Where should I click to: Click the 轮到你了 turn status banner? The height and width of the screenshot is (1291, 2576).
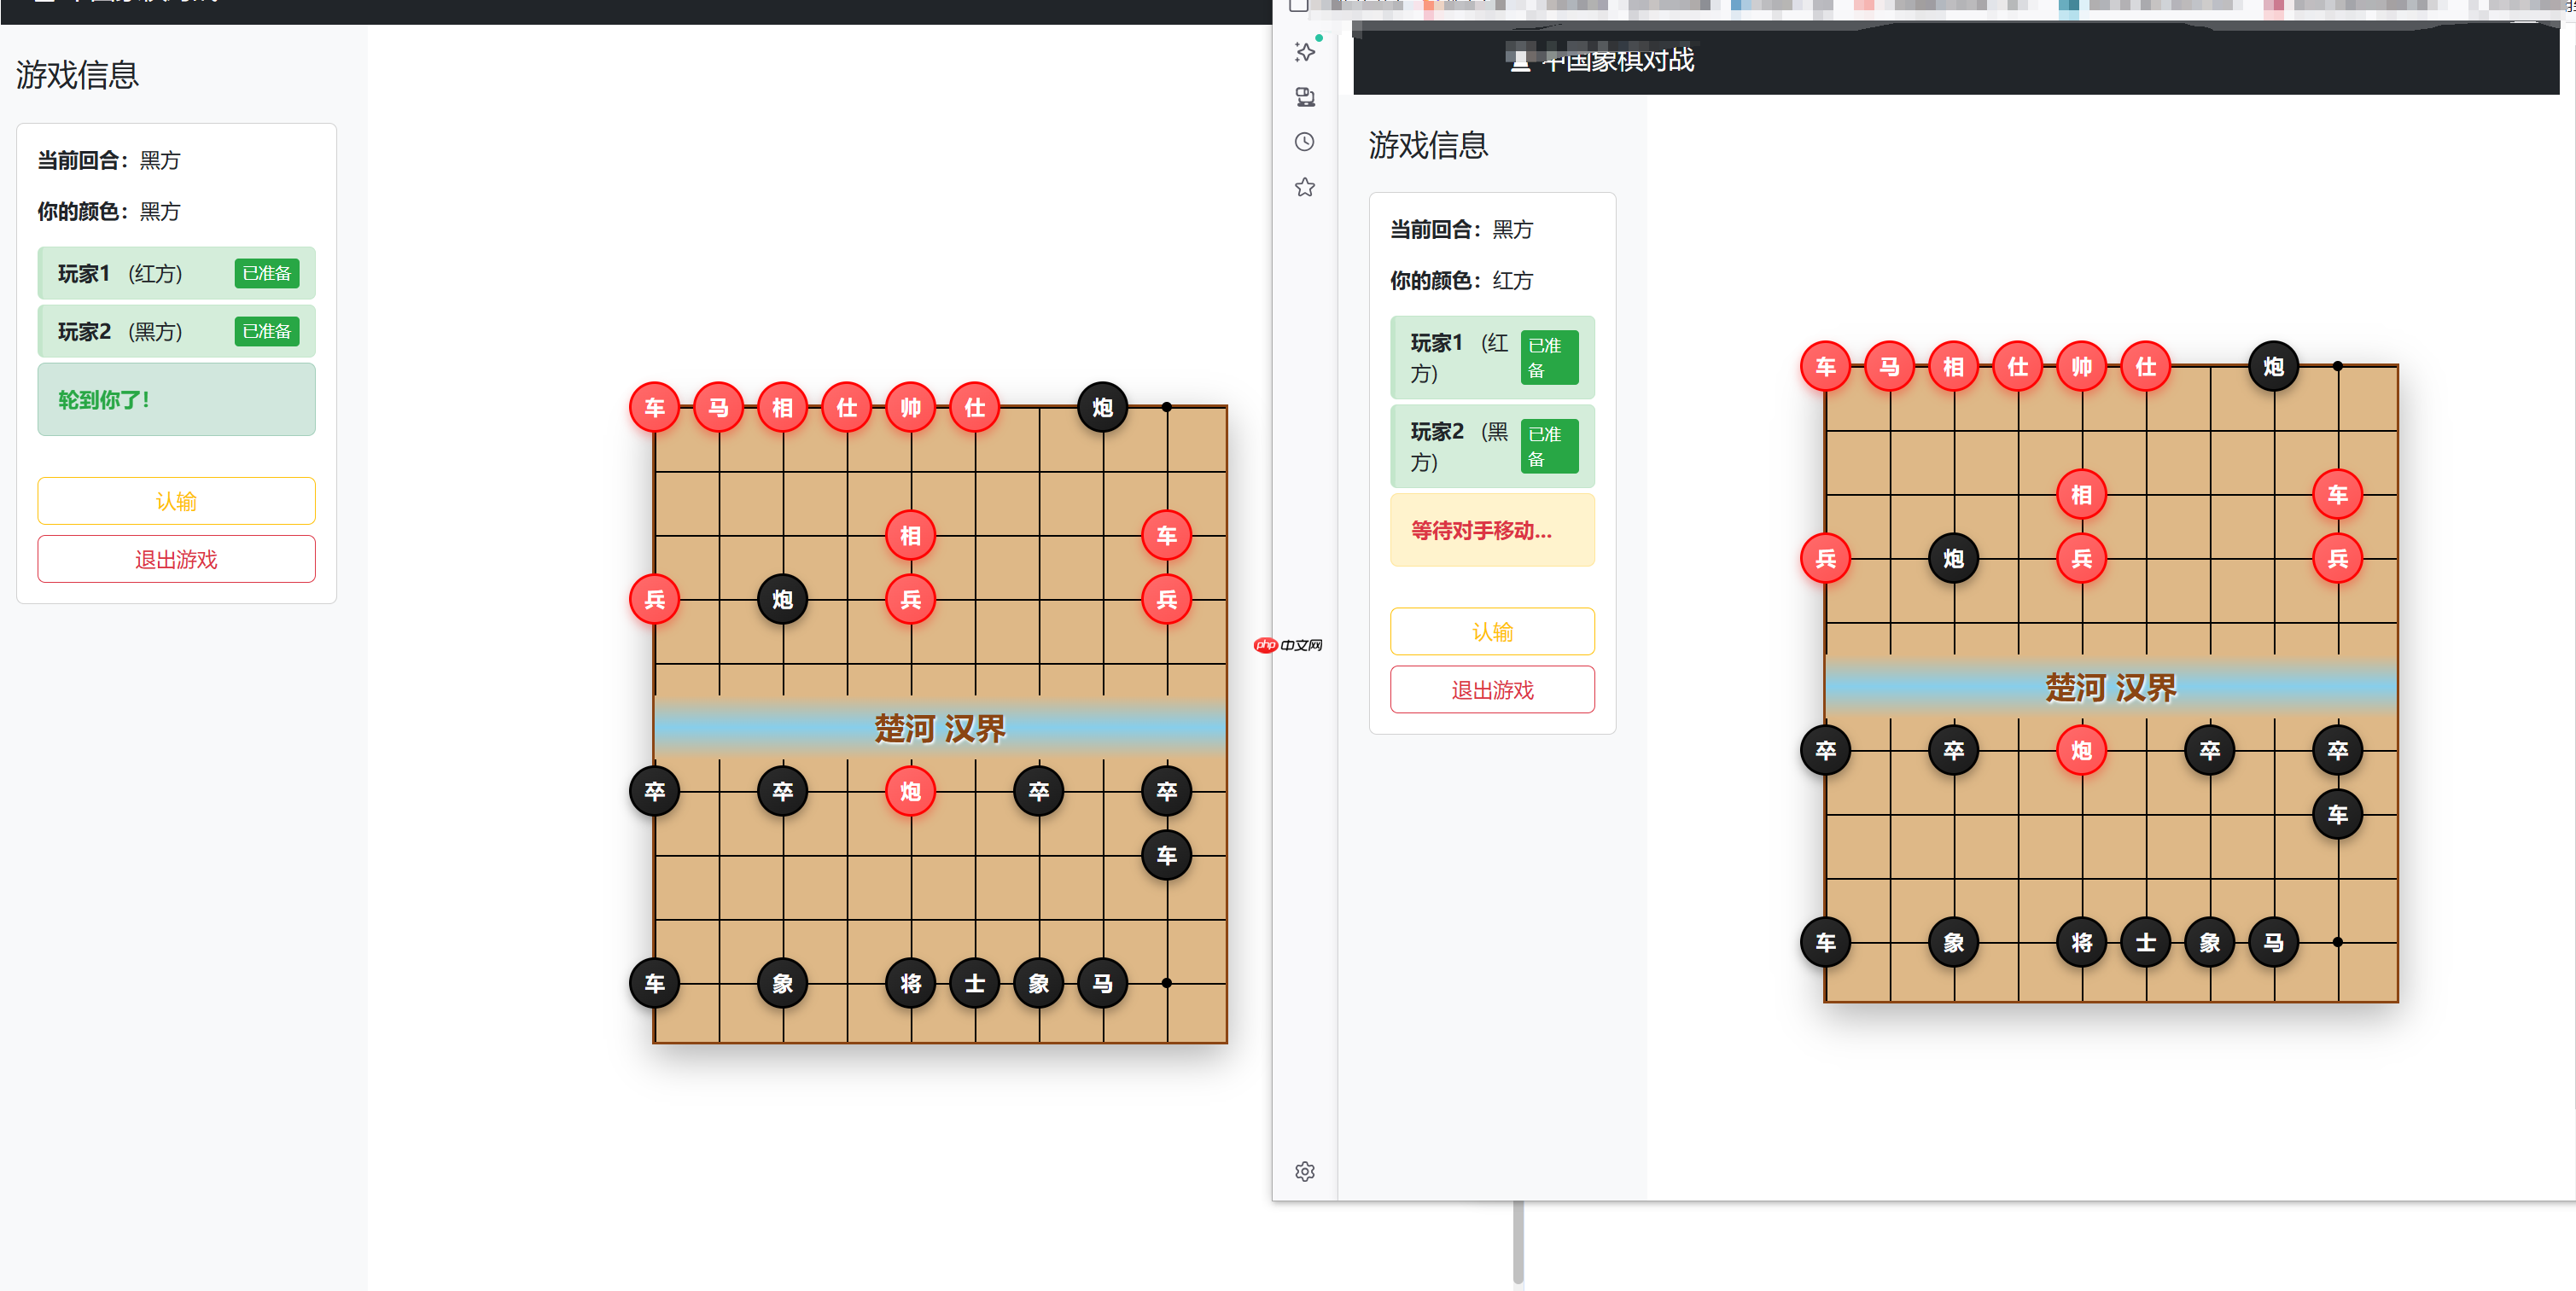(176, 399)
